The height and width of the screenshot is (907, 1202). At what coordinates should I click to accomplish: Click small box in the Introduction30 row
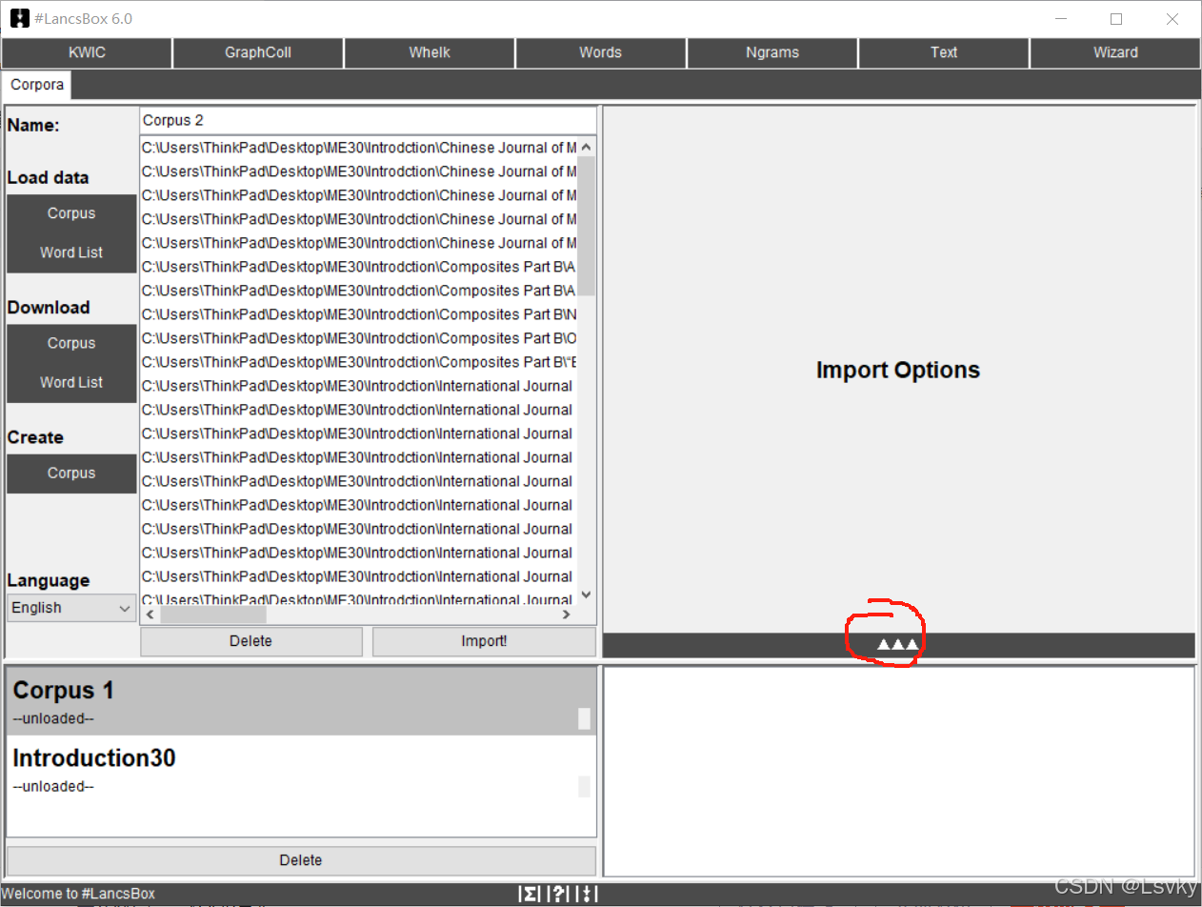coord(584,786)
